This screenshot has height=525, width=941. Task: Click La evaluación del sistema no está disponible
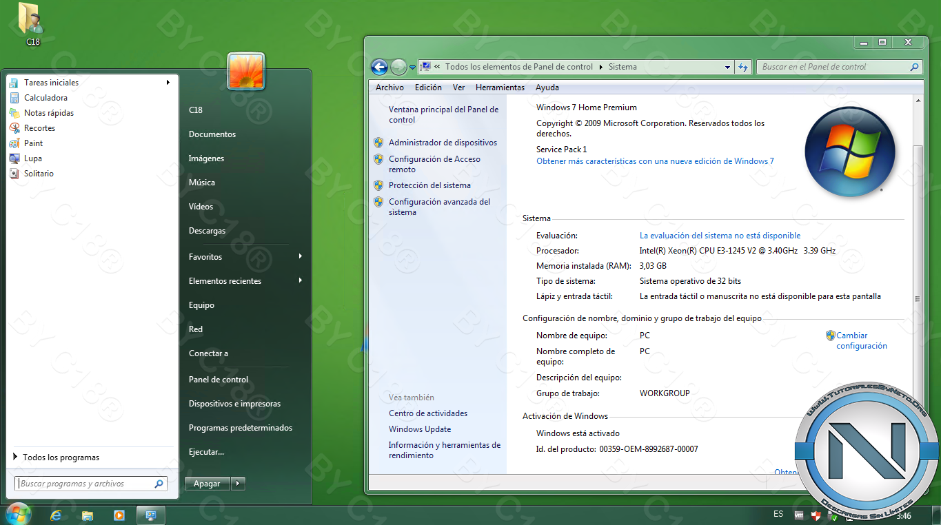pyautogui.click(x=720, y=236)
